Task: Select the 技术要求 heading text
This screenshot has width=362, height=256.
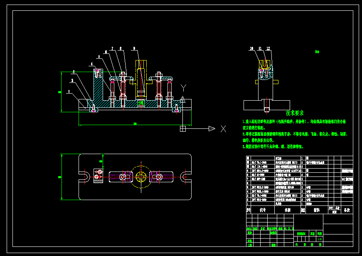Action: click(295, 113)
